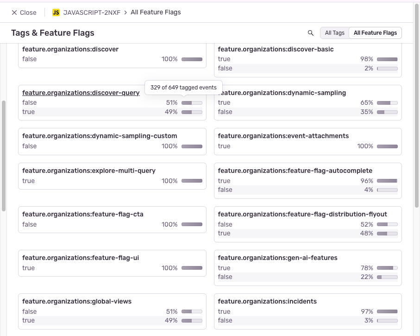Open JAVASCRIPT-2NXF breadcrumb link

point(92,13)
